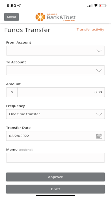Open the Transfer activity link
Screen dimensions: 111x198
tap(90, 30)
